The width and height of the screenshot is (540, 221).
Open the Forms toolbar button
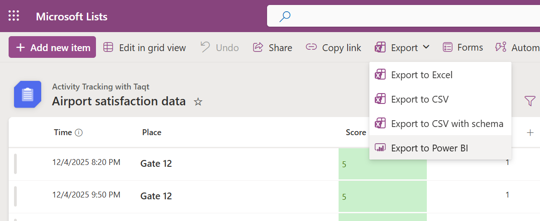click(463, 47)
